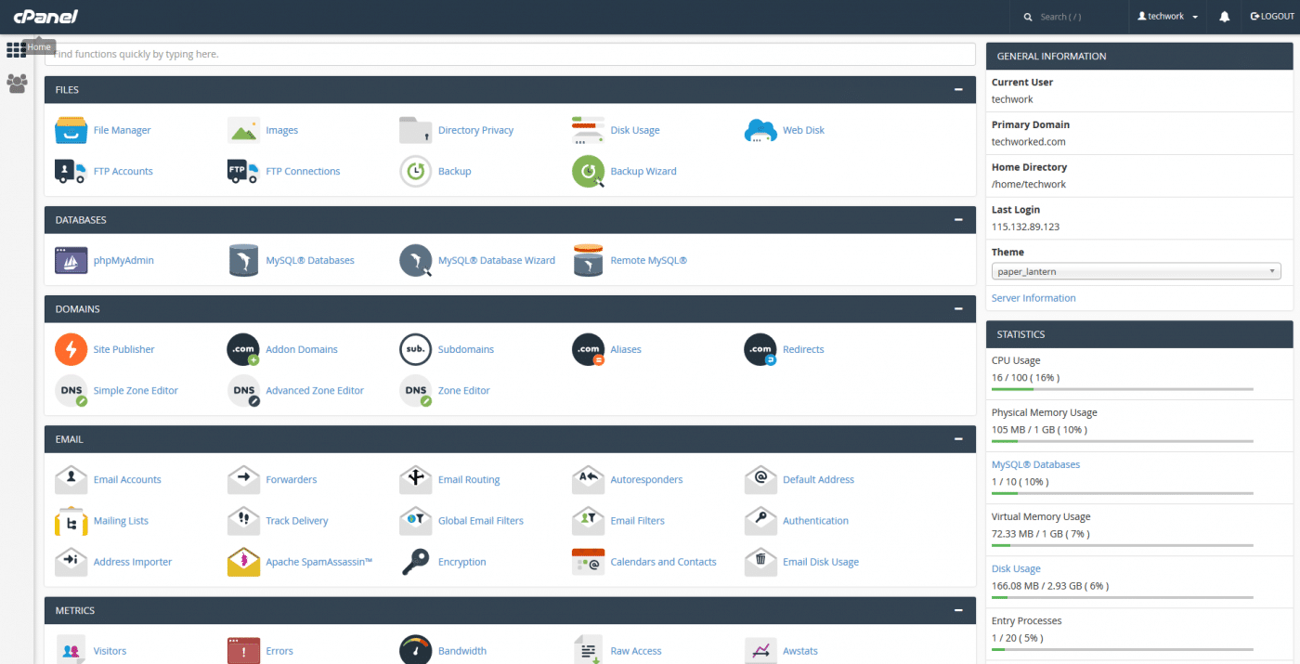
Task: Click the Server Information link
Action: pyautogui.click(x=1033, y=297)
